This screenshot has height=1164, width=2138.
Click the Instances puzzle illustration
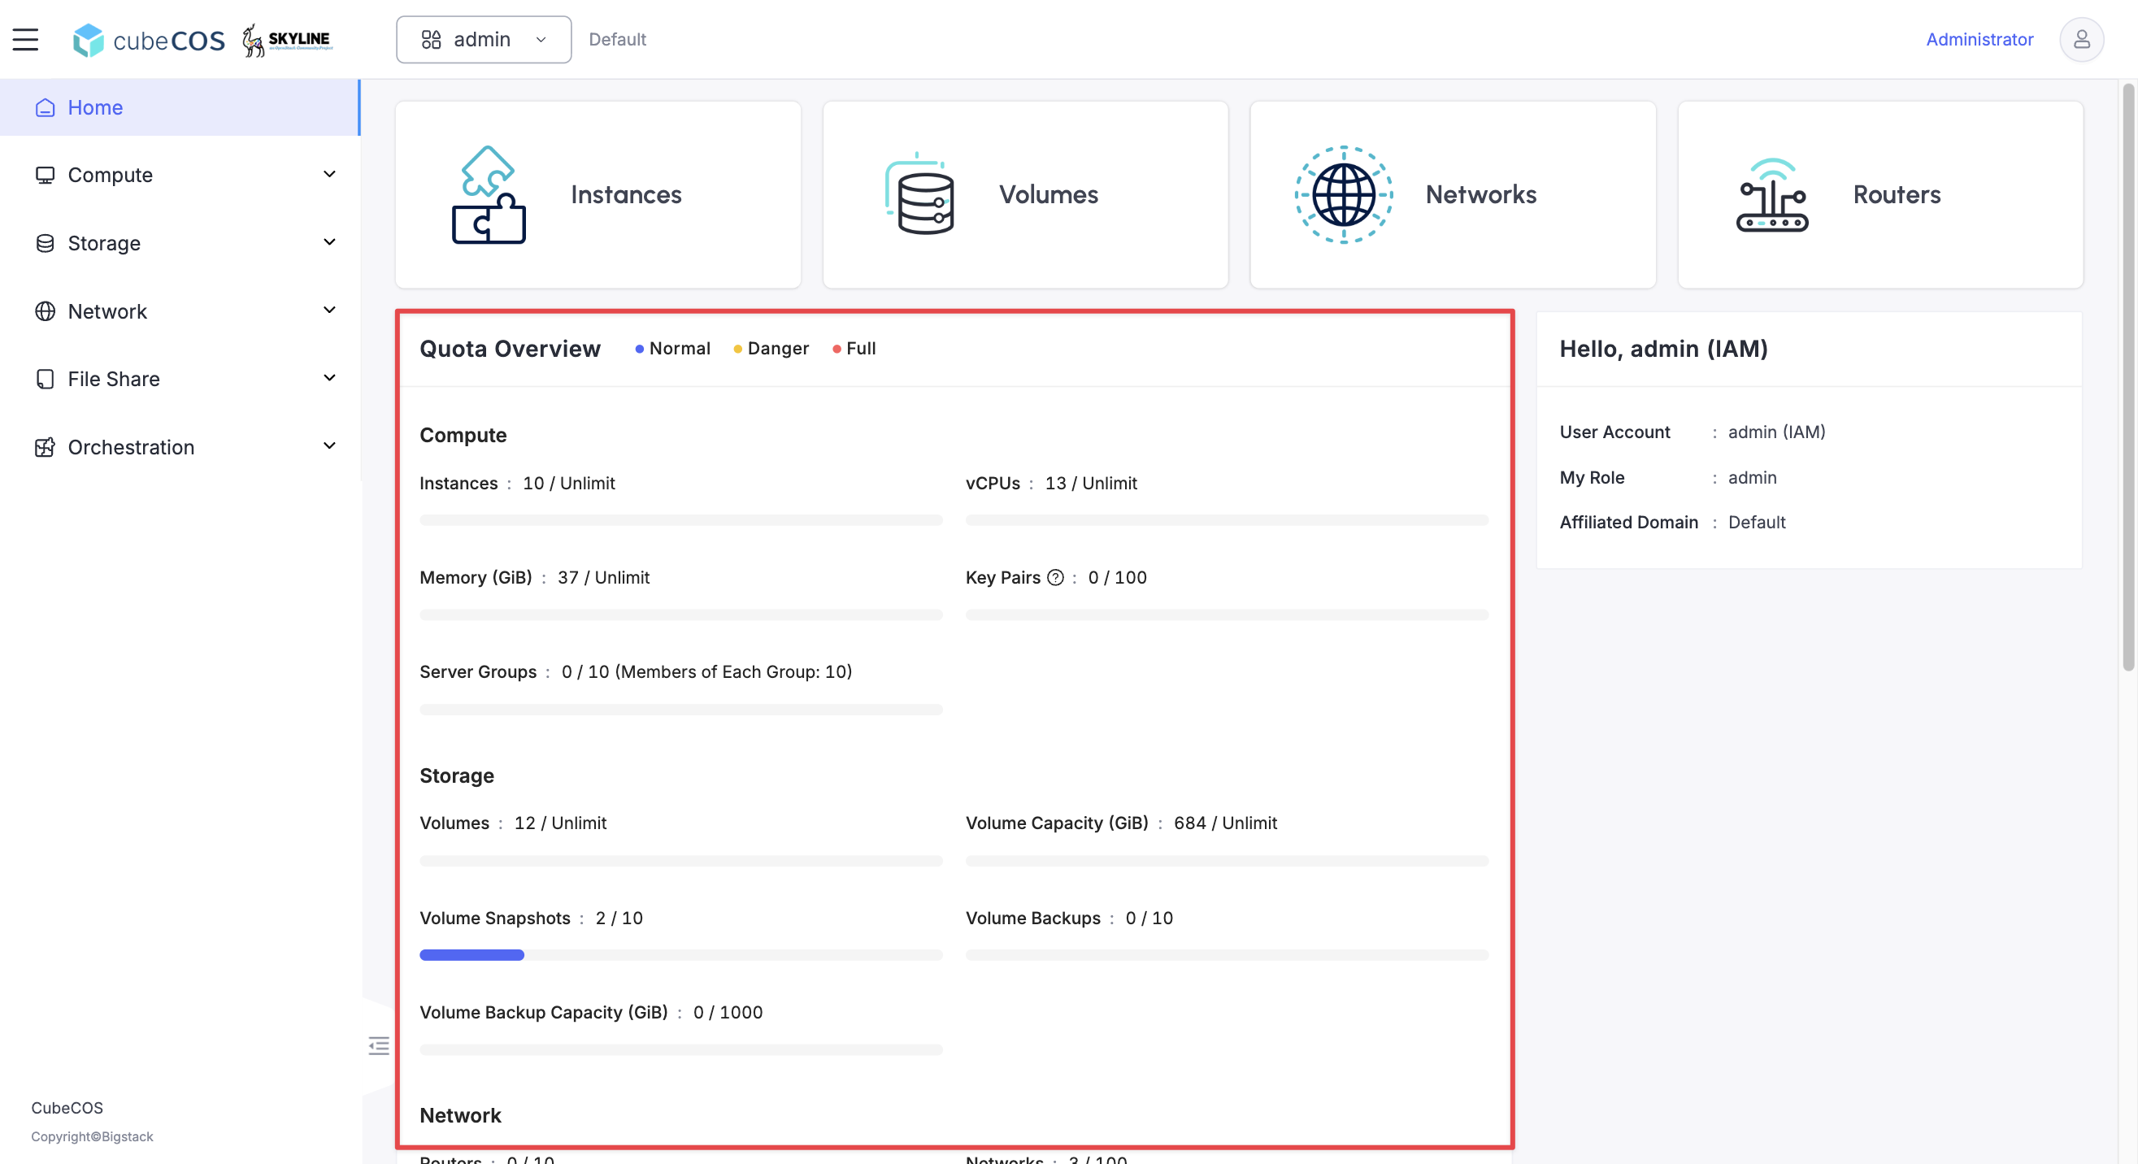tap(489, 194)
